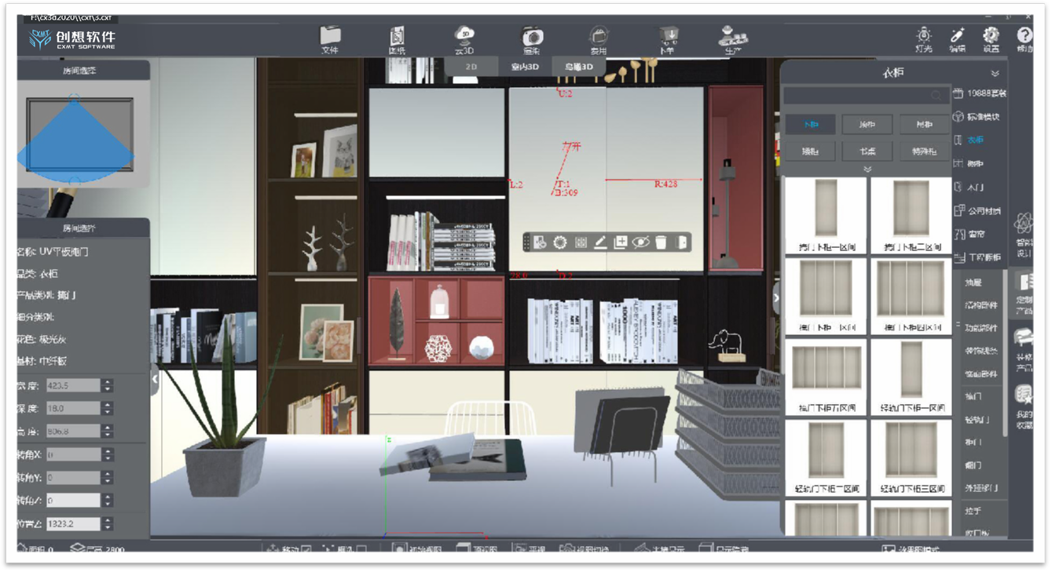
Task: Open the 生产 production icon
Action: click(x=733, y=35)
